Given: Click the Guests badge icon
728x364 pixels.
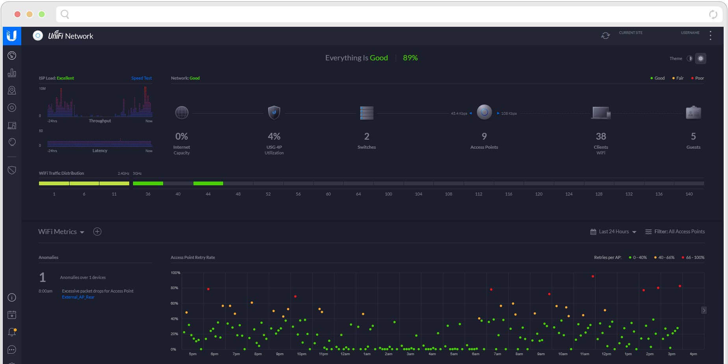Looking at the screenshot, I should 693,112.
